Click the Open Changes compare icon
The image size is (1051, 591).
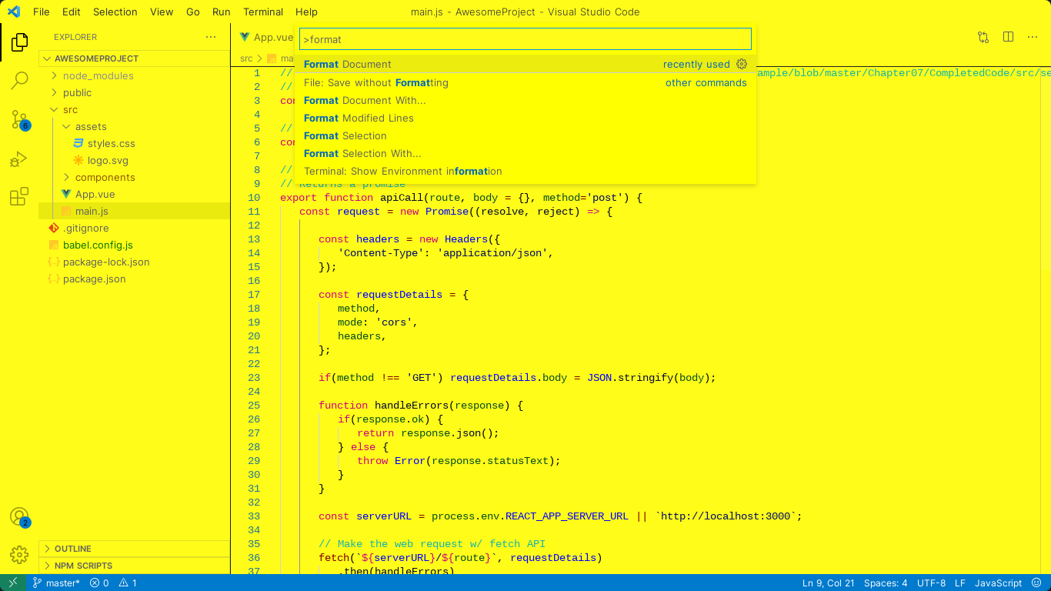(983, 37)
